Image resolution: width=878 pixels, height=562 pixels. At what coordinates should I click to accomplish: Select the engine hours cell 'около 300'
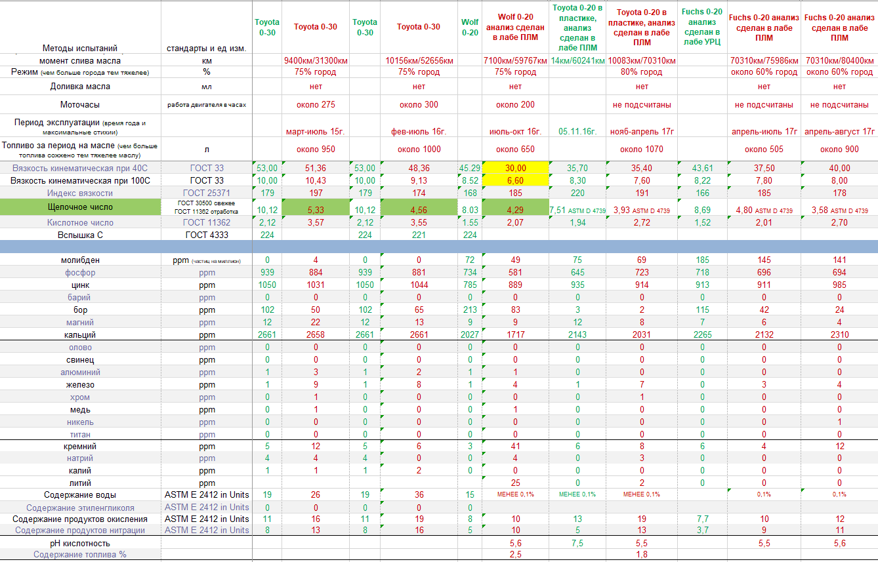tap(419, 105)
